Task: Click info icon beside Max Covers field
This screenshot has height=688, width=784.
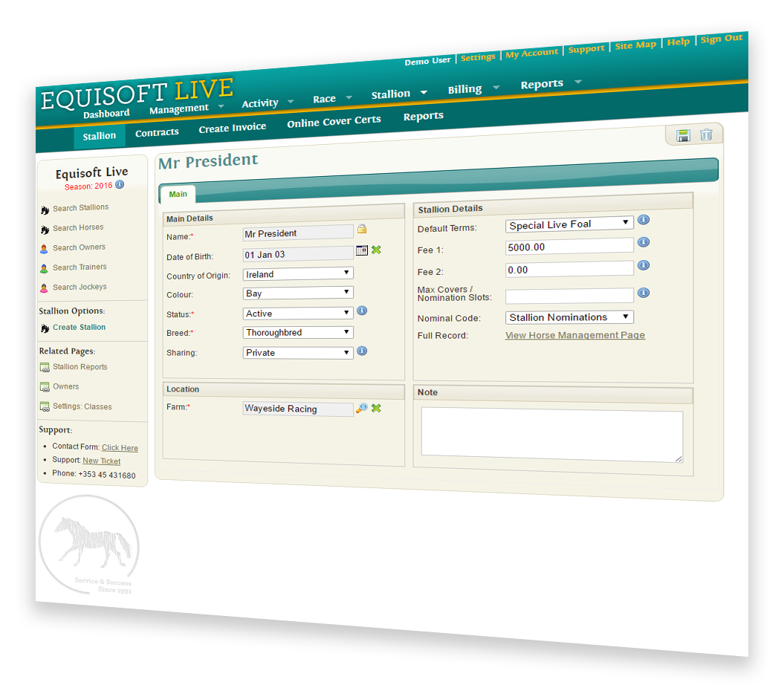Action: coord(644,293)
